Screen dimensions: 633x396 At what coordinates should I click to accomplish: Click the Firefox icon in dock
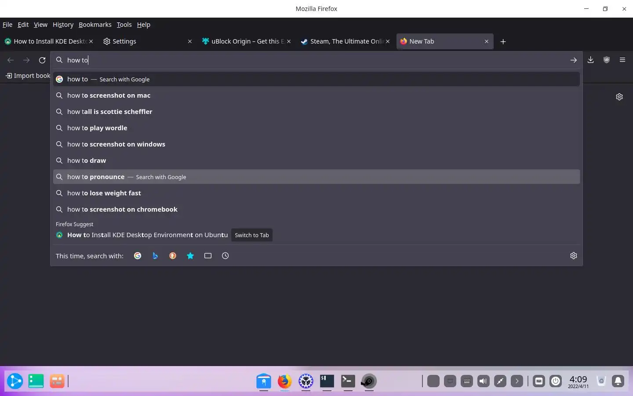pyautogui.click(x=285, y=381)
